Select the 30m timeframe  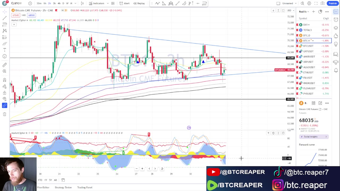click(39, 3)
